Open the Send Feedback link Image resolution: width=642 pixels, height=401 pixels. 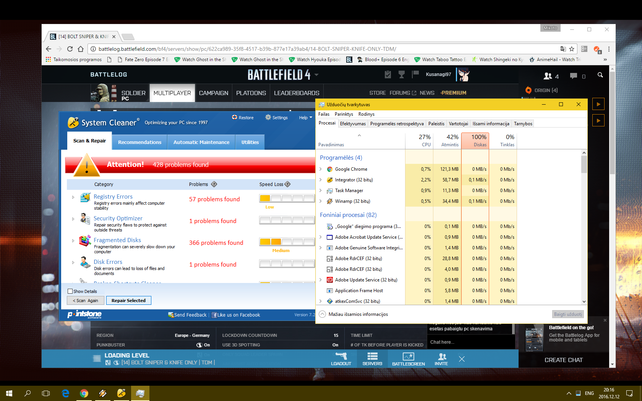pos(187,315)
